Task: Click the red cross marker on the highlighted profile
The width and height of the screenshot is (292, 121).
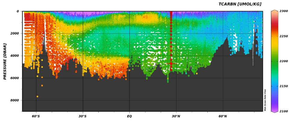Action: point(171,63)
